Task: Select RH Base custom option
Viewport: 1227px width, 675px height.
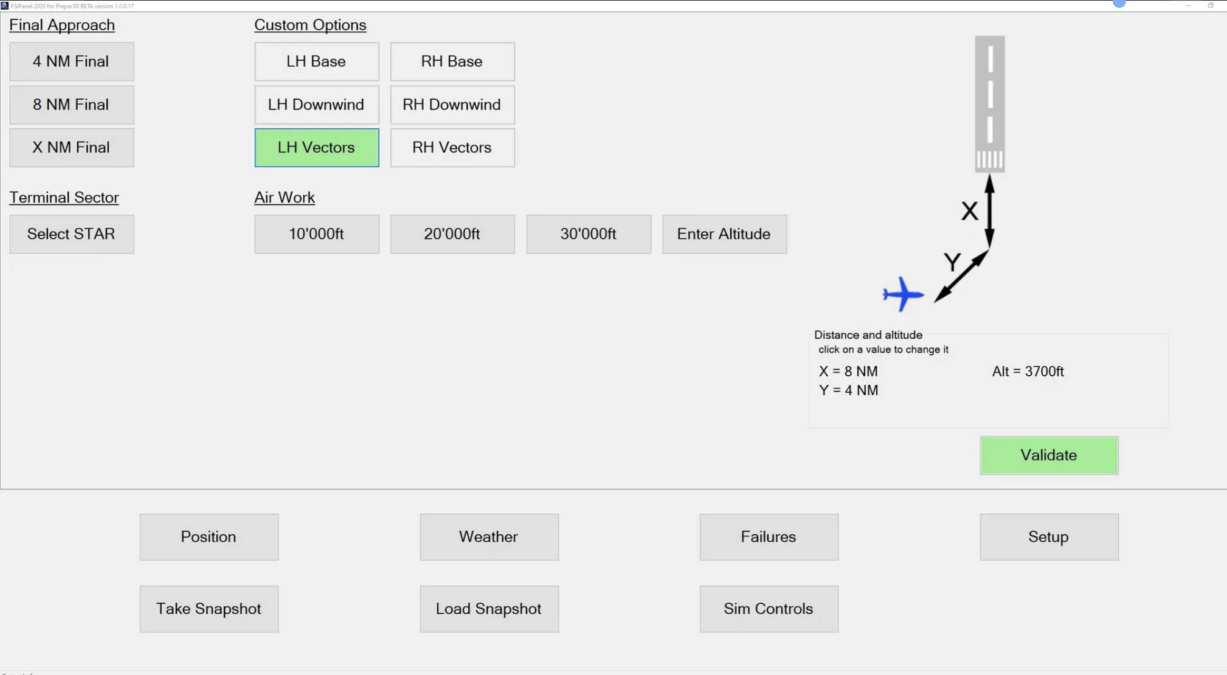Action: click(x=452, y=61)
